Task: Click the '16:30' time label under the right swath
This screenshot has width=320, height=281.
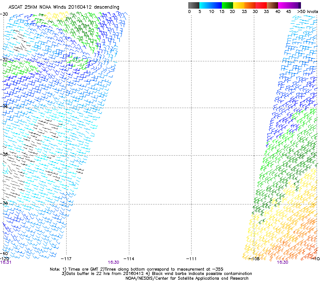Action: [282, 262]
